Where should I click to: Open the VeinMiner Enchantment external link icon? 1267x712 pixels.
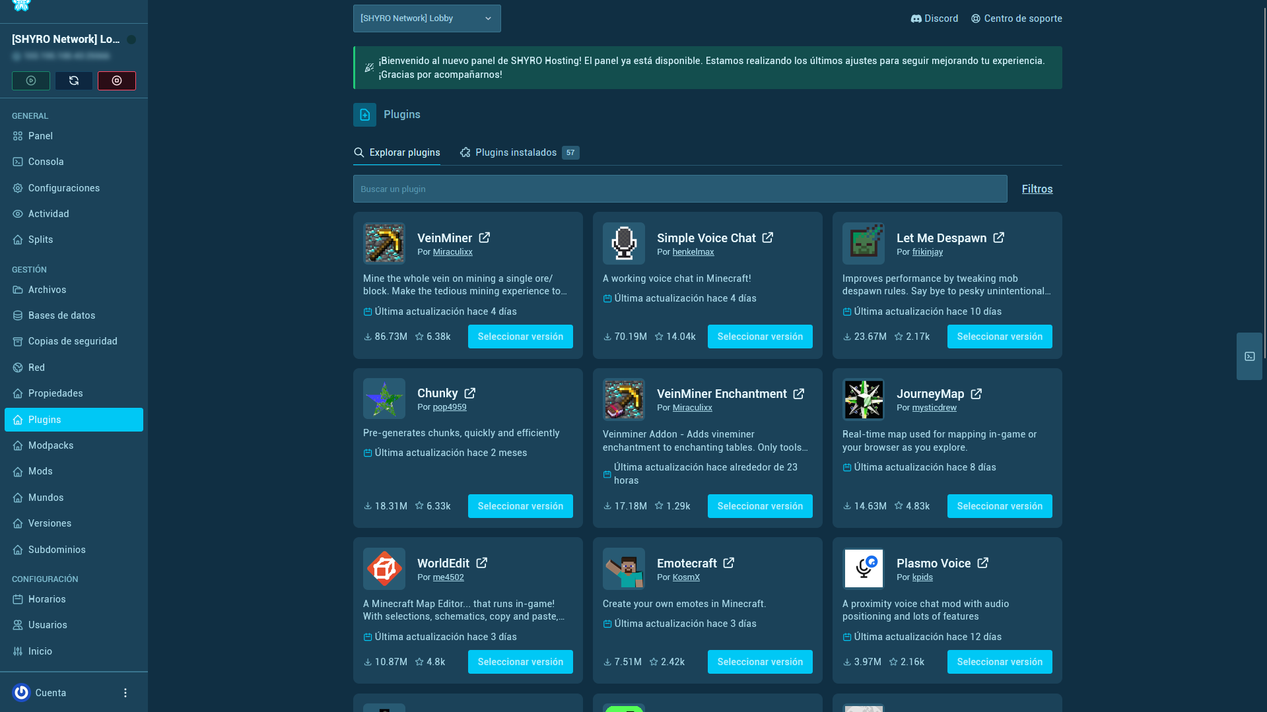(x=799, y=394)
